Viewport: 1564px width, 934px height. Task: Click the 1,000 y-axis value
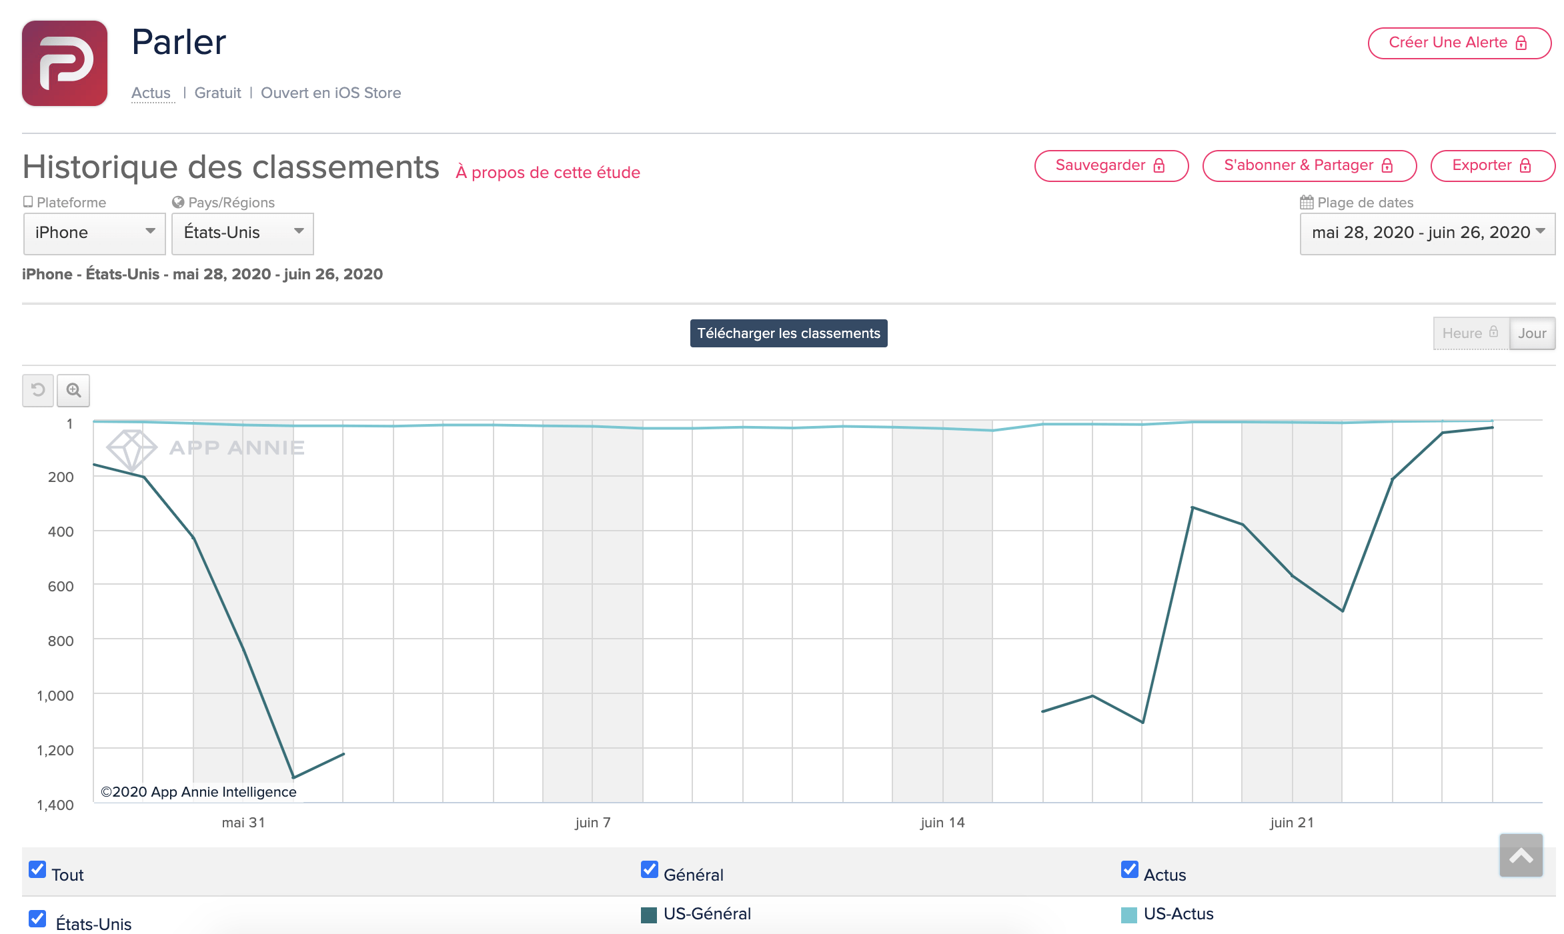[x=55, y=695]
